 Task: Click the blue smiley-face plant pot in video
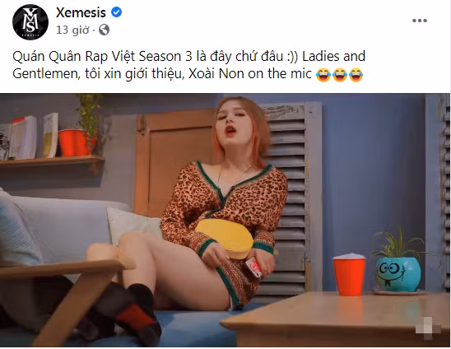[x=398, y=273]
